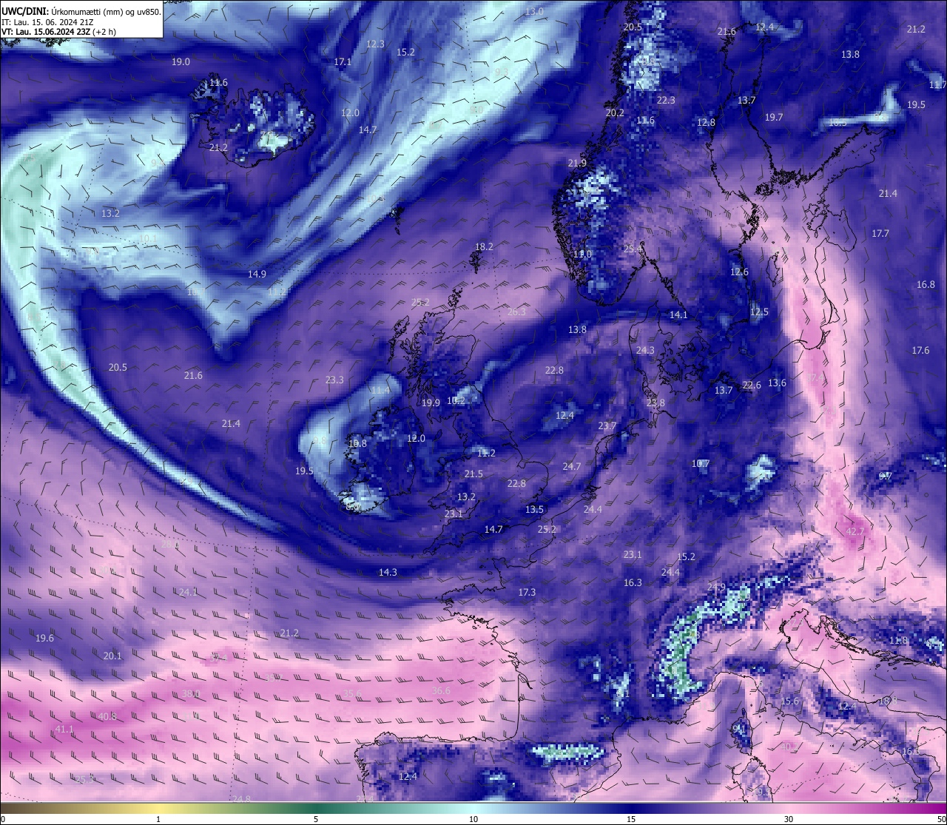Click the 23.7 value label
The width and height of the screenshot is (947, 825).
click(x=607, y=426)
